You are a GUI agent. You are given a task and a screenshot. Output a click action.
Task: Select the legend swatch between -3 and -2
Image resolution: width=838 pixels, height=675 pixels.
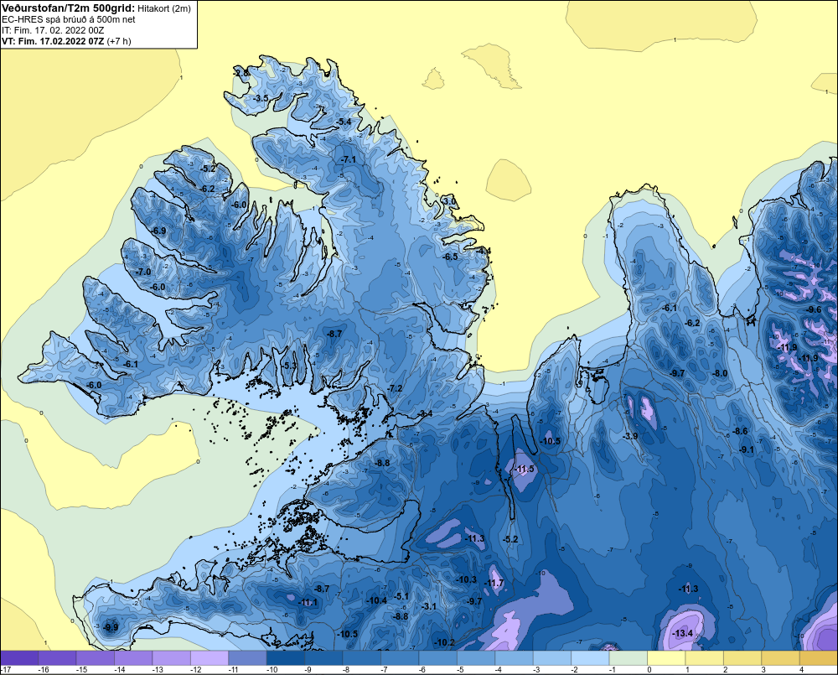552,658
